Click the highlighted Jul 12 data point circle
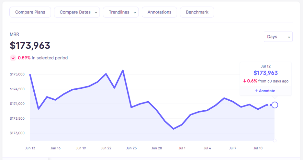303x160 pixels. pyautogui.click(x=275, y=105)
